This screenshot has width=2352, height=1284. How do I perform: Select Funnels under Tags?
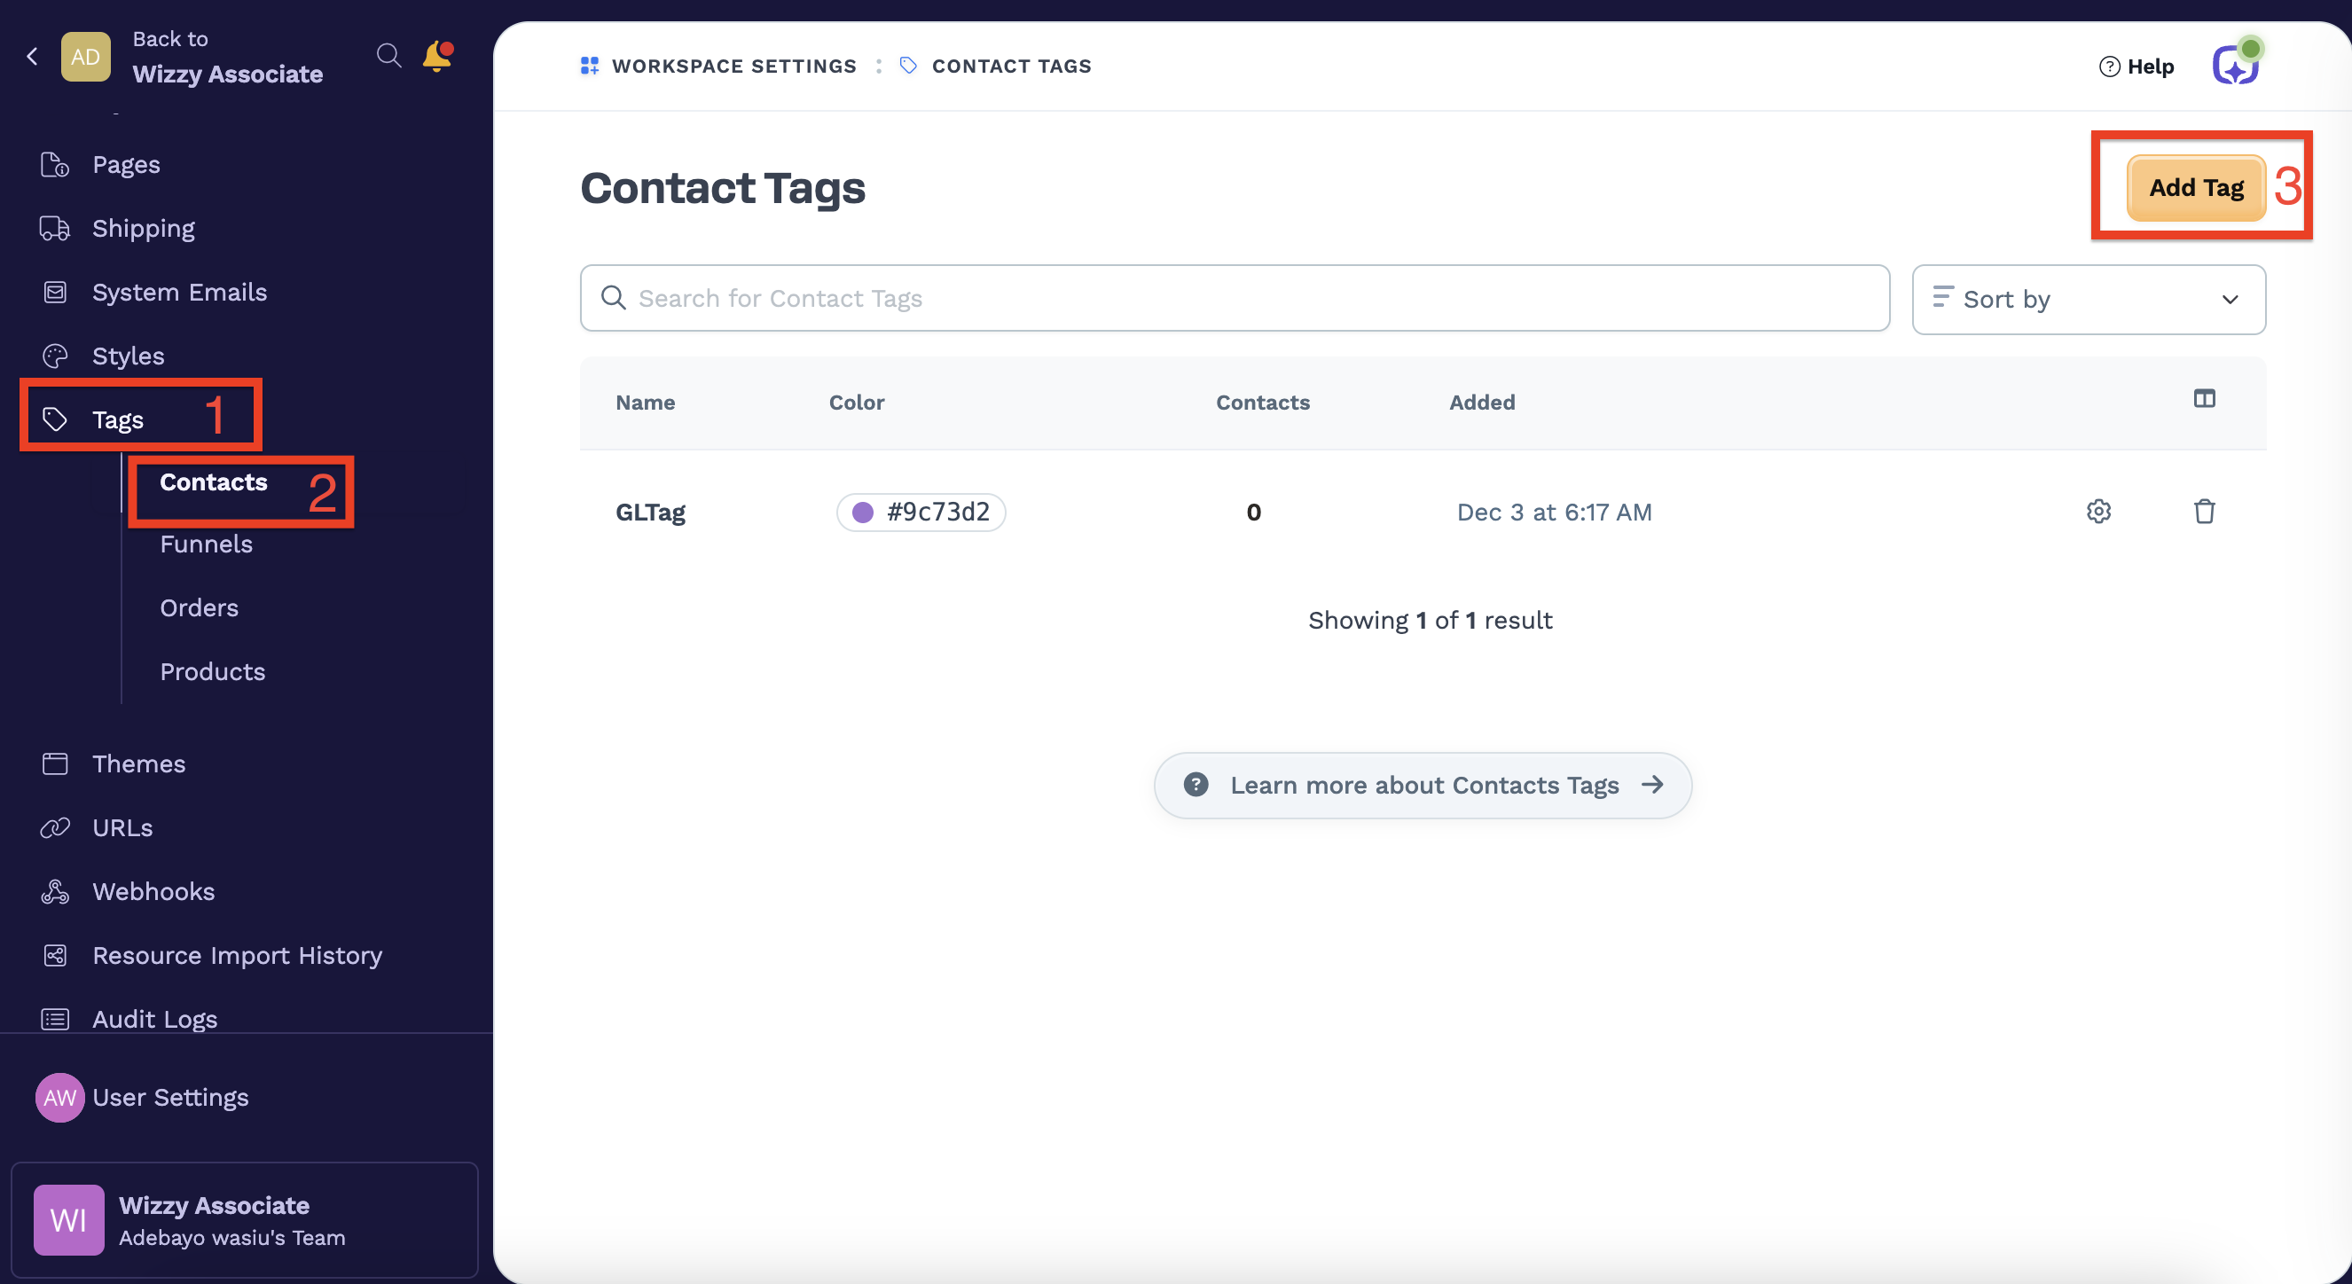[207, 544]
